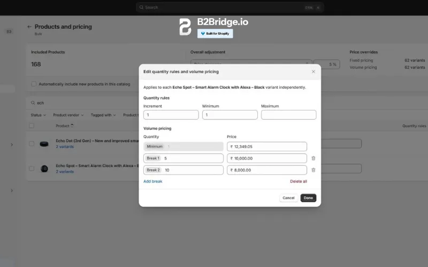Open the Status filter dropdown

click(x=38, y=115)
